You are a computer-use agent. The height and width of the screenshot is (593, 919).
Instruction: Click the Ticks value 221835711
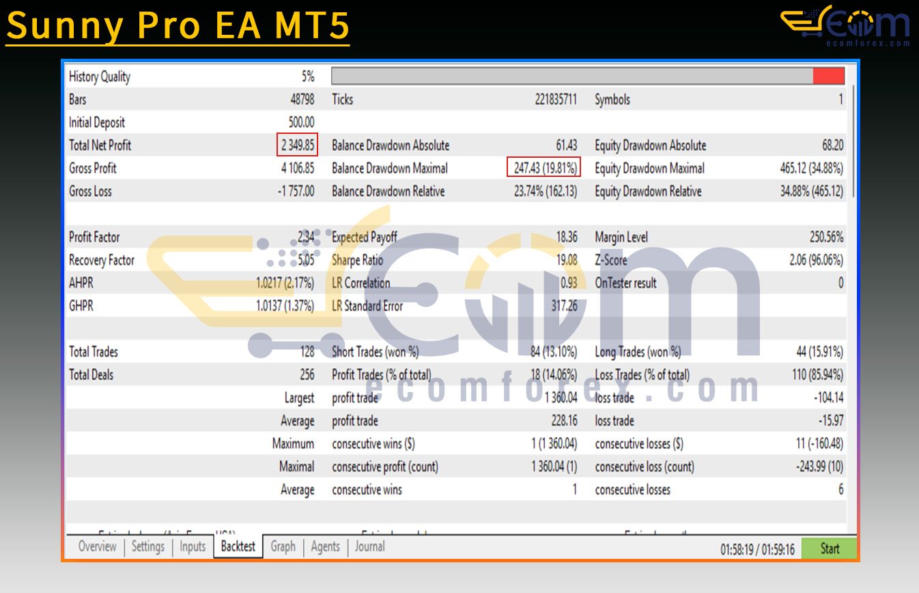coord(556,100)
